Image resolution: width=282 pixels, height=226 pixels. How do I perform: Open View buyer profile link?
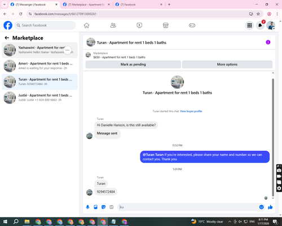[191, 111]
